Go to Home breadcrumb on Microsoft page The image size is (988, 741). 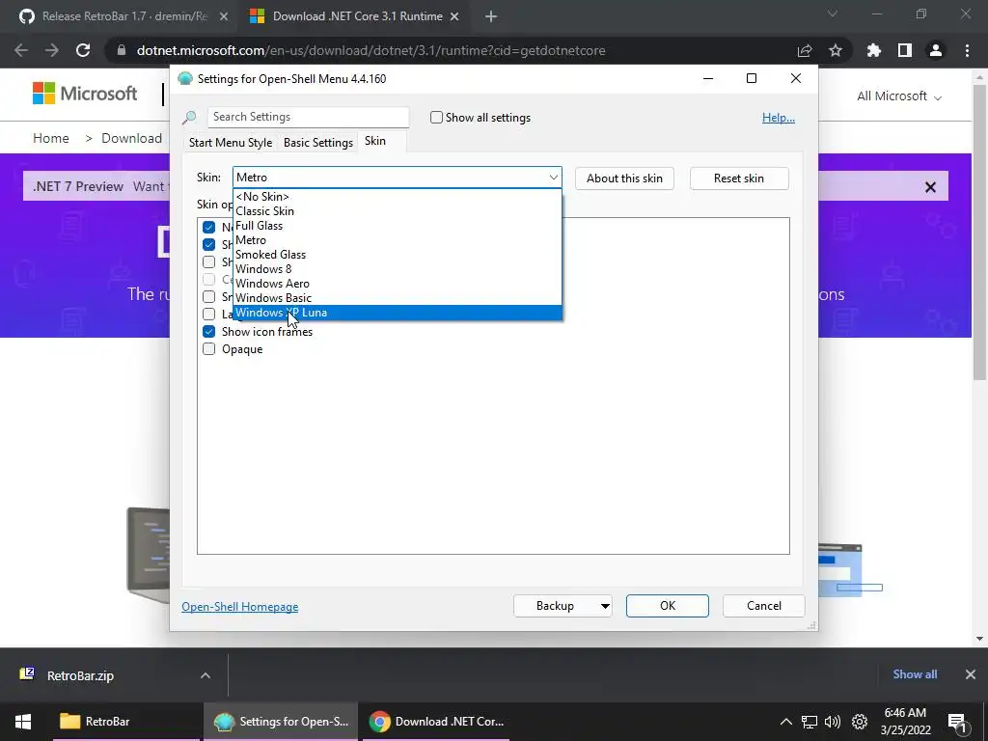[51, 138]
